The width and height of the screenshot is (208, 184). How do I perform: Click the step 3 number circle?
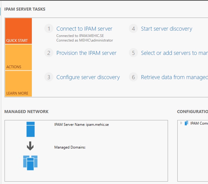pos(49,77)
